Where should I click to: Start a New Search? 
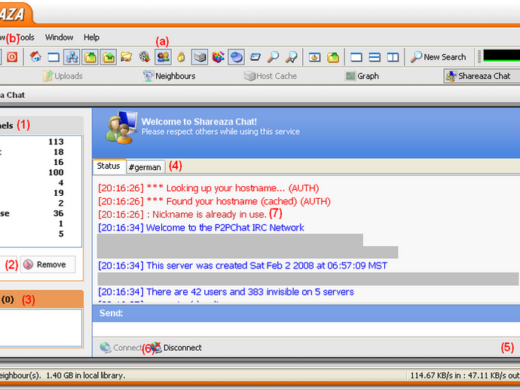(x=438, y=57)
